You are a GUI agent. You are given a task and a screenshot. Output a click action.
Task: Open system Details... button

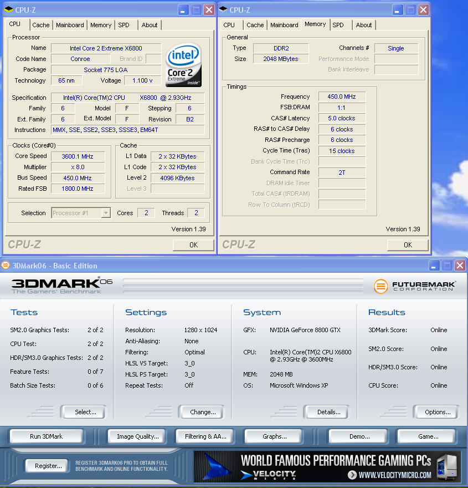(326, 412)
